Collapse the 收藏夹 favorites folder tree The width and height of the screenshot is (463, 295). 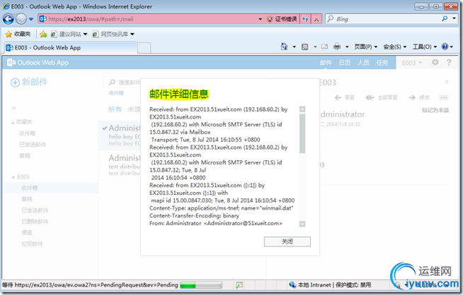click(x=13, y=123)
